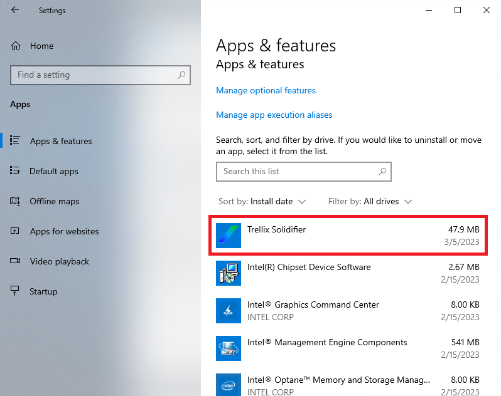Click the Intel Optane Memory app icon

(x=229, y=383)
